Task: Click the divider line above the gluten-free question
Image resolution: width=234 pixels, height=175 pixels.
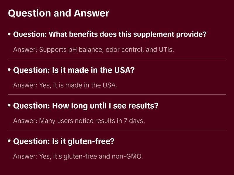Action: (117, 130)
